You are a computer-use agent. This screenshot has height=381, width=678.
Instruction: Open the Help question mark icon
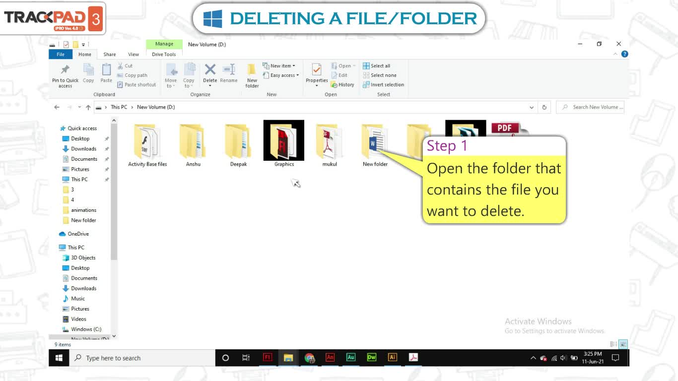pyautogui.click(x=624, y=54)
